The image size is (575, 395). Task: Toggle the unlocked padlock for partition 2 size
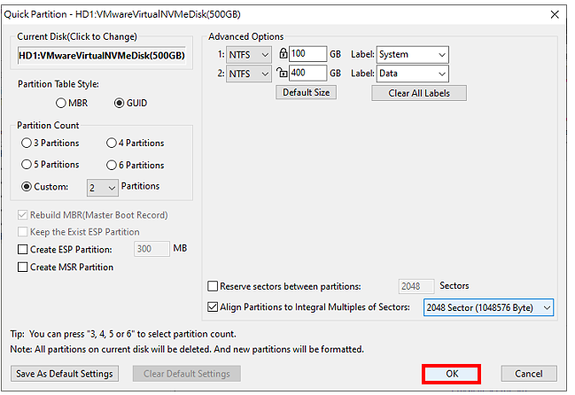click(282, 73)
